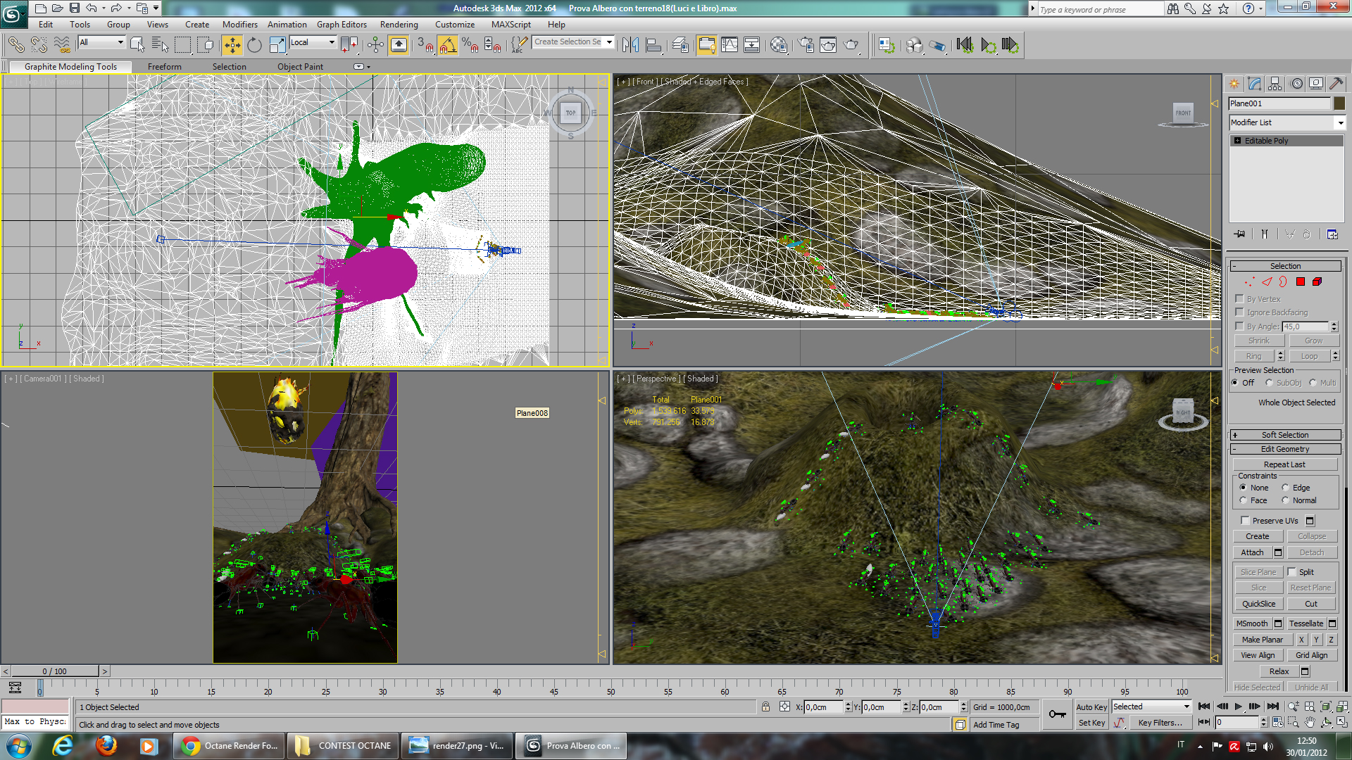Enable the Split checkbox
This screenshot has width=1352, height=760.
pyautogui.click(x=1292, y=572)
